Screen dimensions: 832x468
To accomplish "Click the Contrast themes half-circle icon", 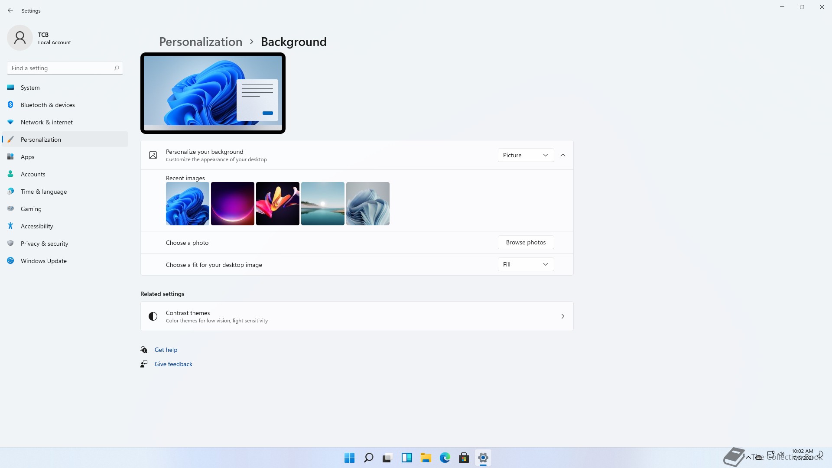I will coord(153,316).
